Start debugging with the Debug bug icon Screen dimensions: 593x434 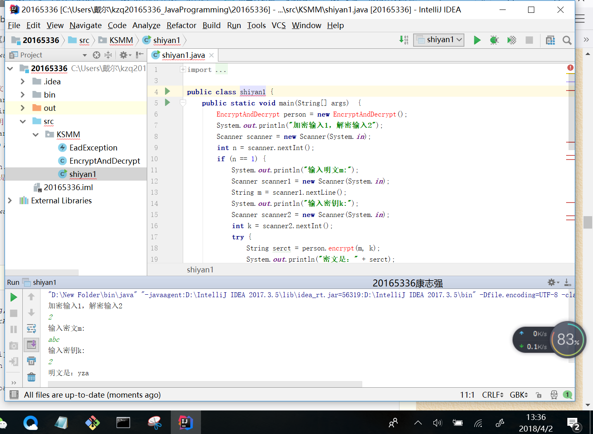point(494,40)
